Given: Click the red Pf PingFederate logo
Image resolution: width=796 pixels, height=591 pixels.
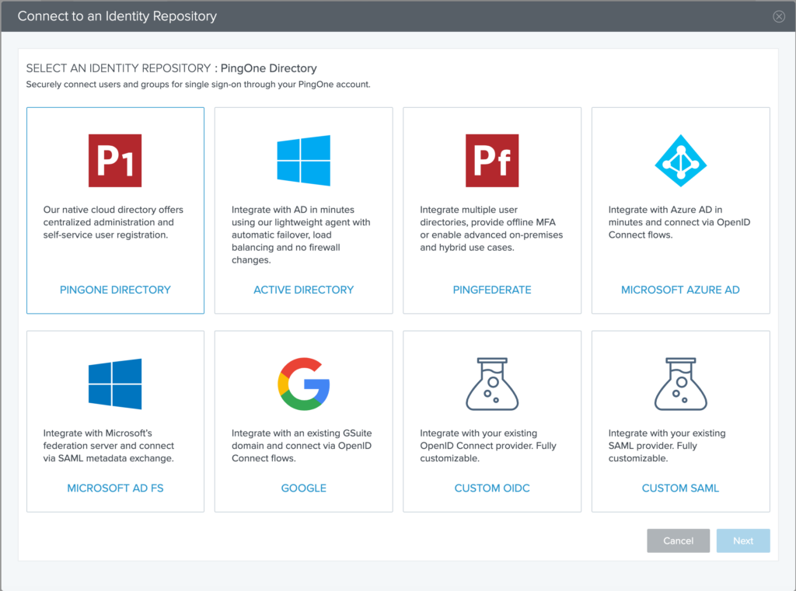Looking at the screenshot, I should point(492,159).
